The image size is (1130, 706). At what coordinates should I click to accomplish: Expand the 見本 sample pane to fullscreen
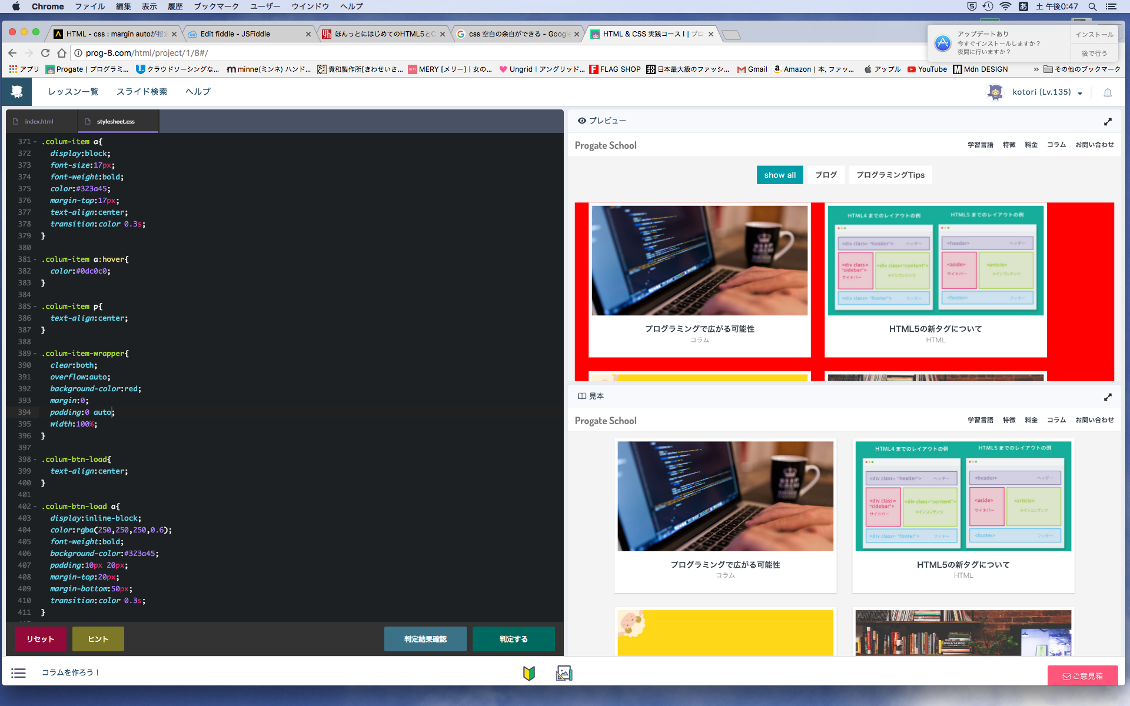(x=1108, y=397)
